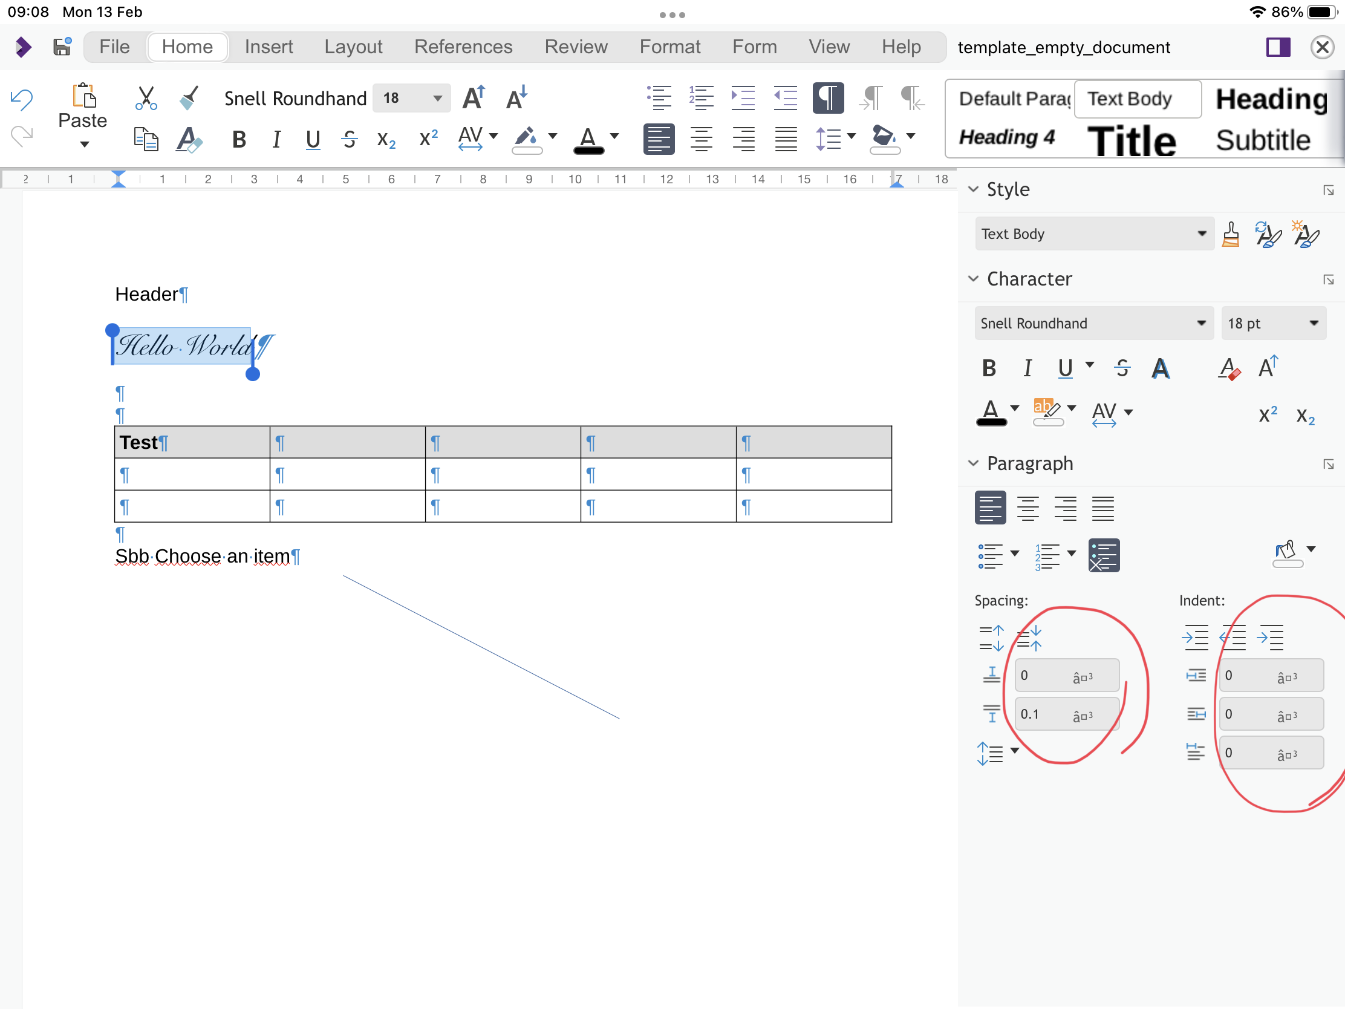1345x1009 pixels.
Task: Clear direct formatting in Character panel
Action: click(x=1229, y=368)
